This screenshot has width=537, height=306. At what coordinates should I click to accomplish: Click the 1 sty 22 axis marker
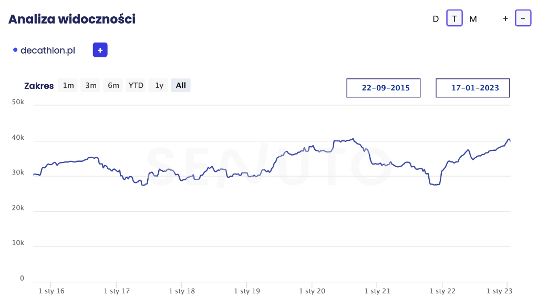[442, 291]
